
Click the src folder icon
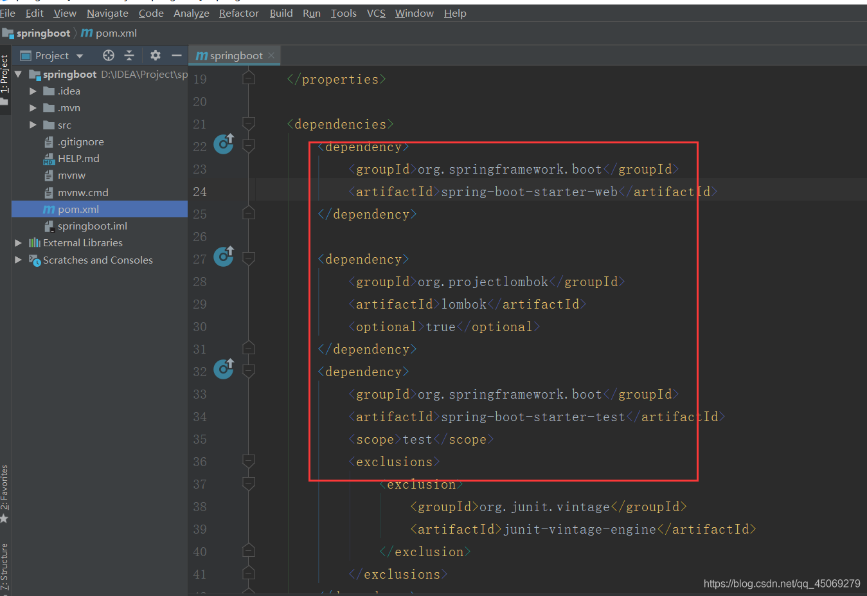coord(49,125)
